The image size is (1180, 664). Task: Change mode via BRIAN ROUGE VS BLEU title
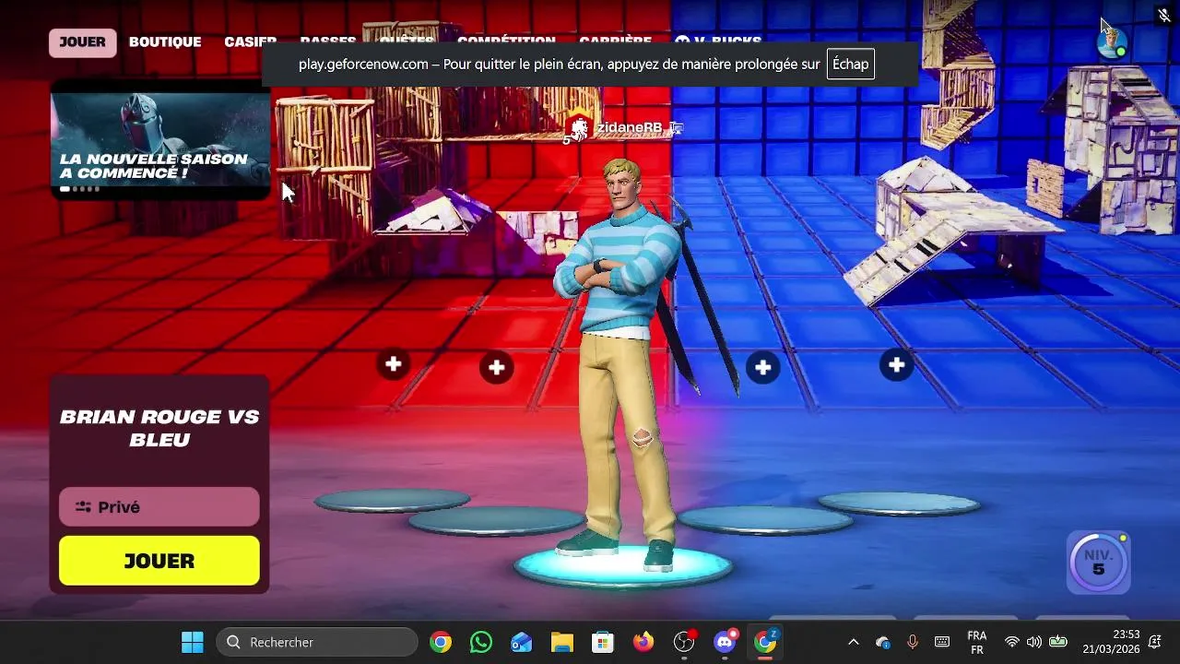coord(159,428)
